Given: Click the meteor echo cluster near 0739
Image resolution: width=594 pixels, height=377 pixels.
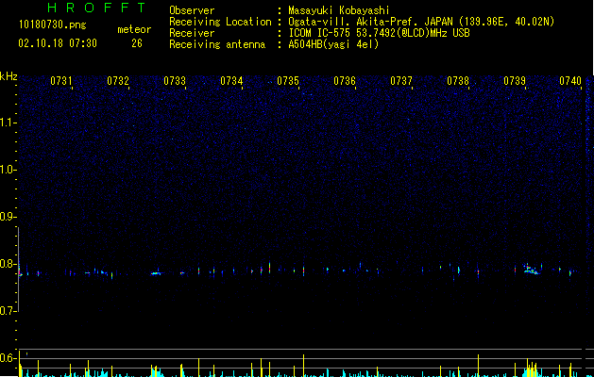Looking at the screenshot, I should (531, 270).
